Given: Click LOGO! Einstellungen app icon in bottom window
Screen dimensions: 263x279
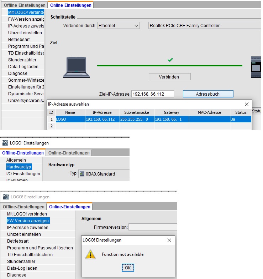Looking at the screenshot, I should (x=6, y=197).
